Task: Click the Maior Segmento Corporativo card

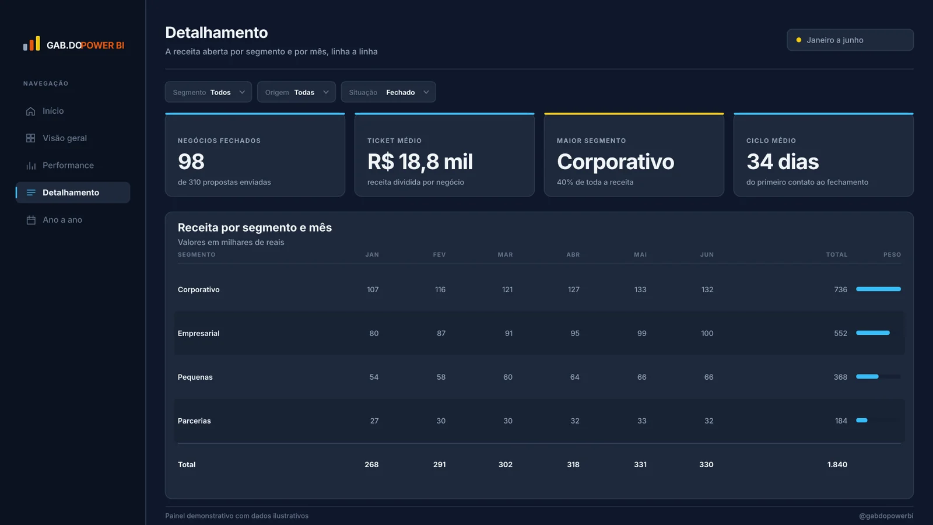Action: tap(634, 155)
